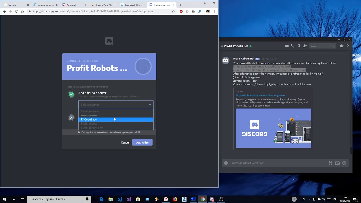Open pinned messages in Discord
The height and width of the screenshot is (203, 361).
pyautogui.click(x=299, y=46)
